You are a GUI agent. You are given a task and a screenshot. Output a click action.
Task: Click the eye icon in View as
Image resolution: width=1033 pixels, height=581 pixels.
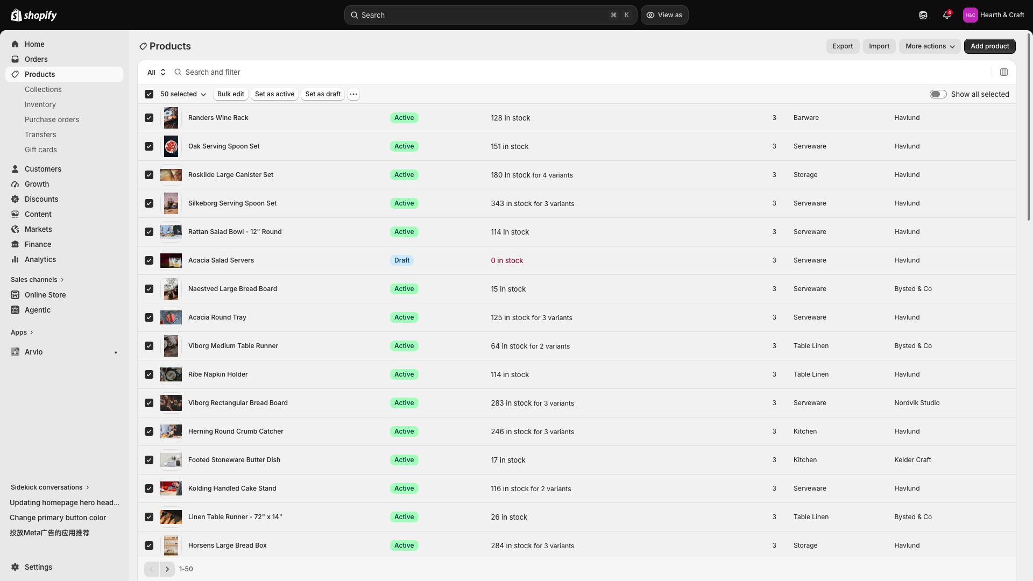650,15
